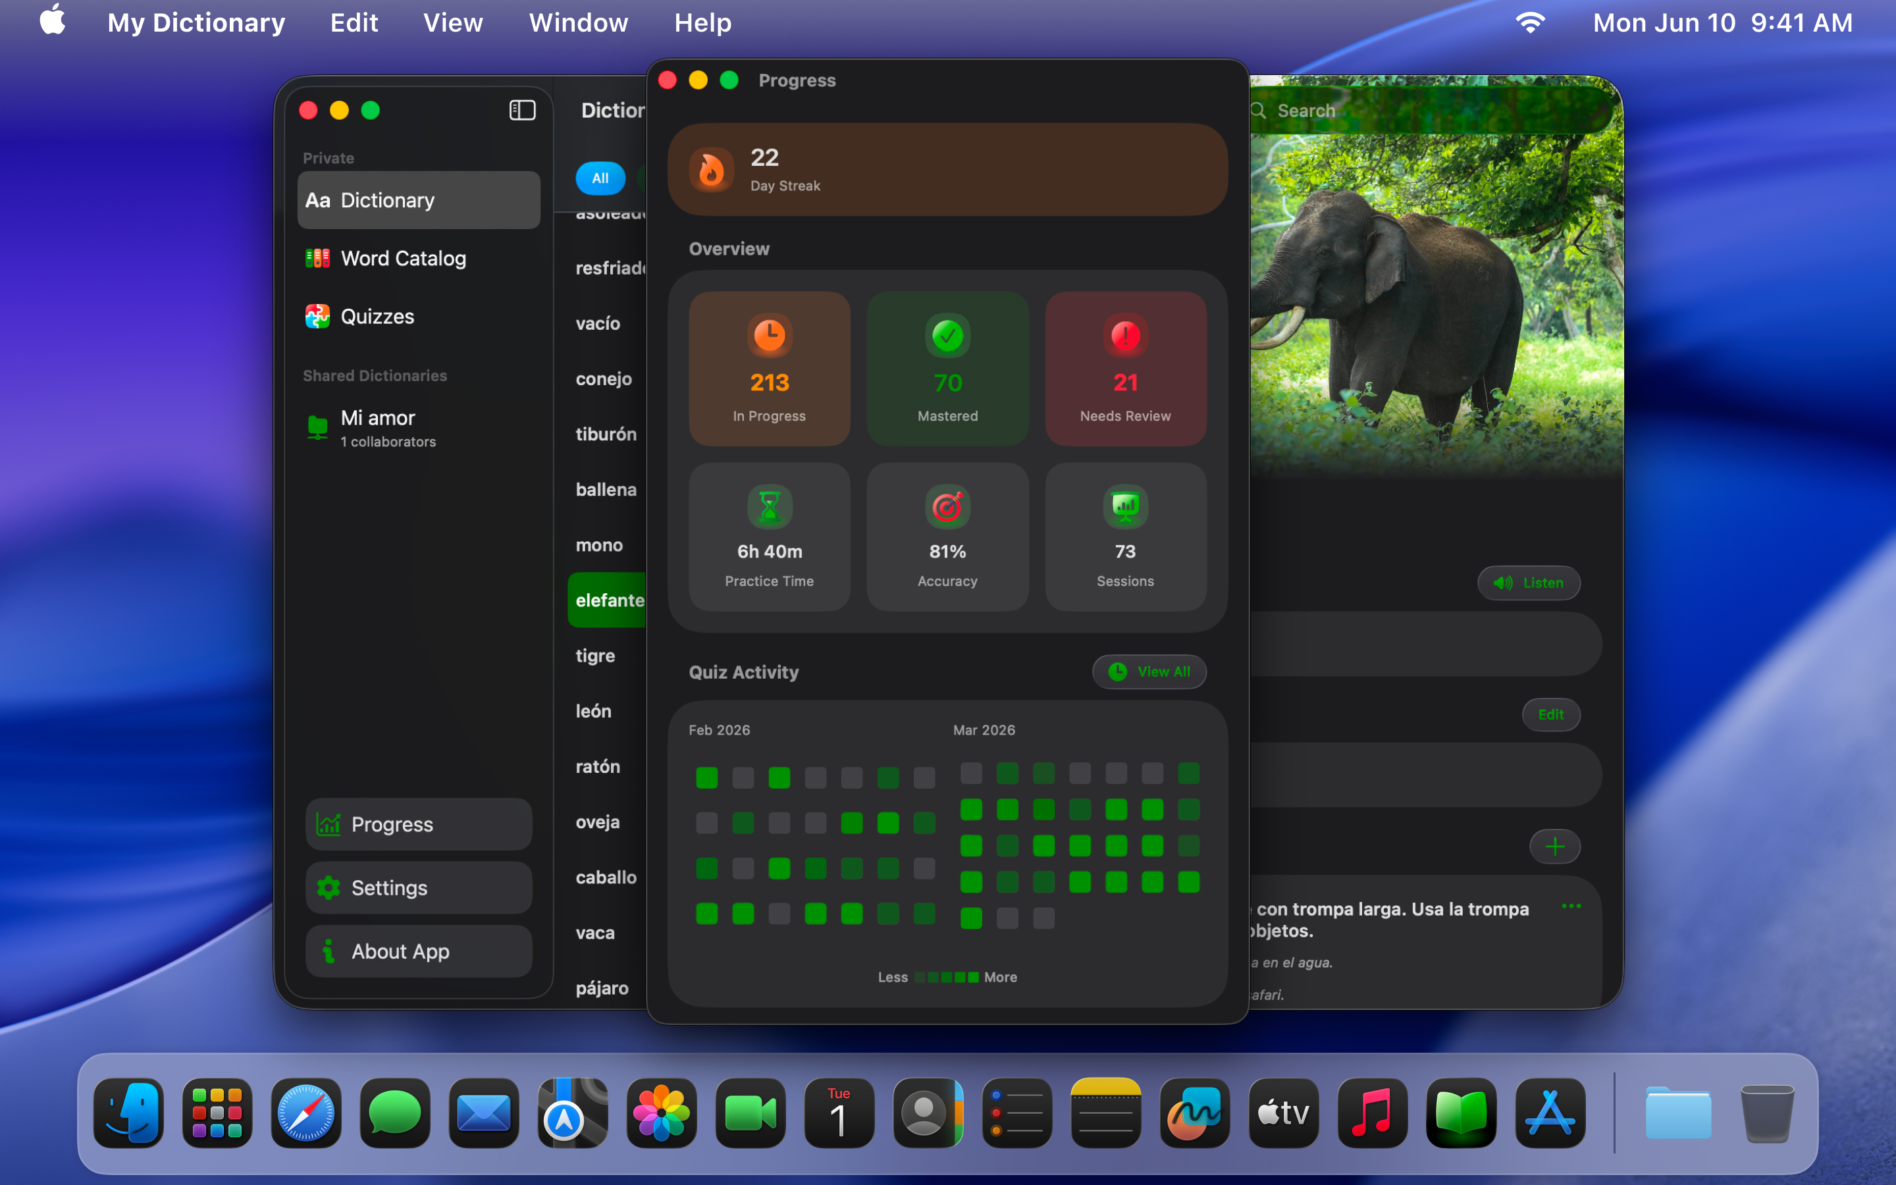Click the Sessions chart icon

(1125, 507)
